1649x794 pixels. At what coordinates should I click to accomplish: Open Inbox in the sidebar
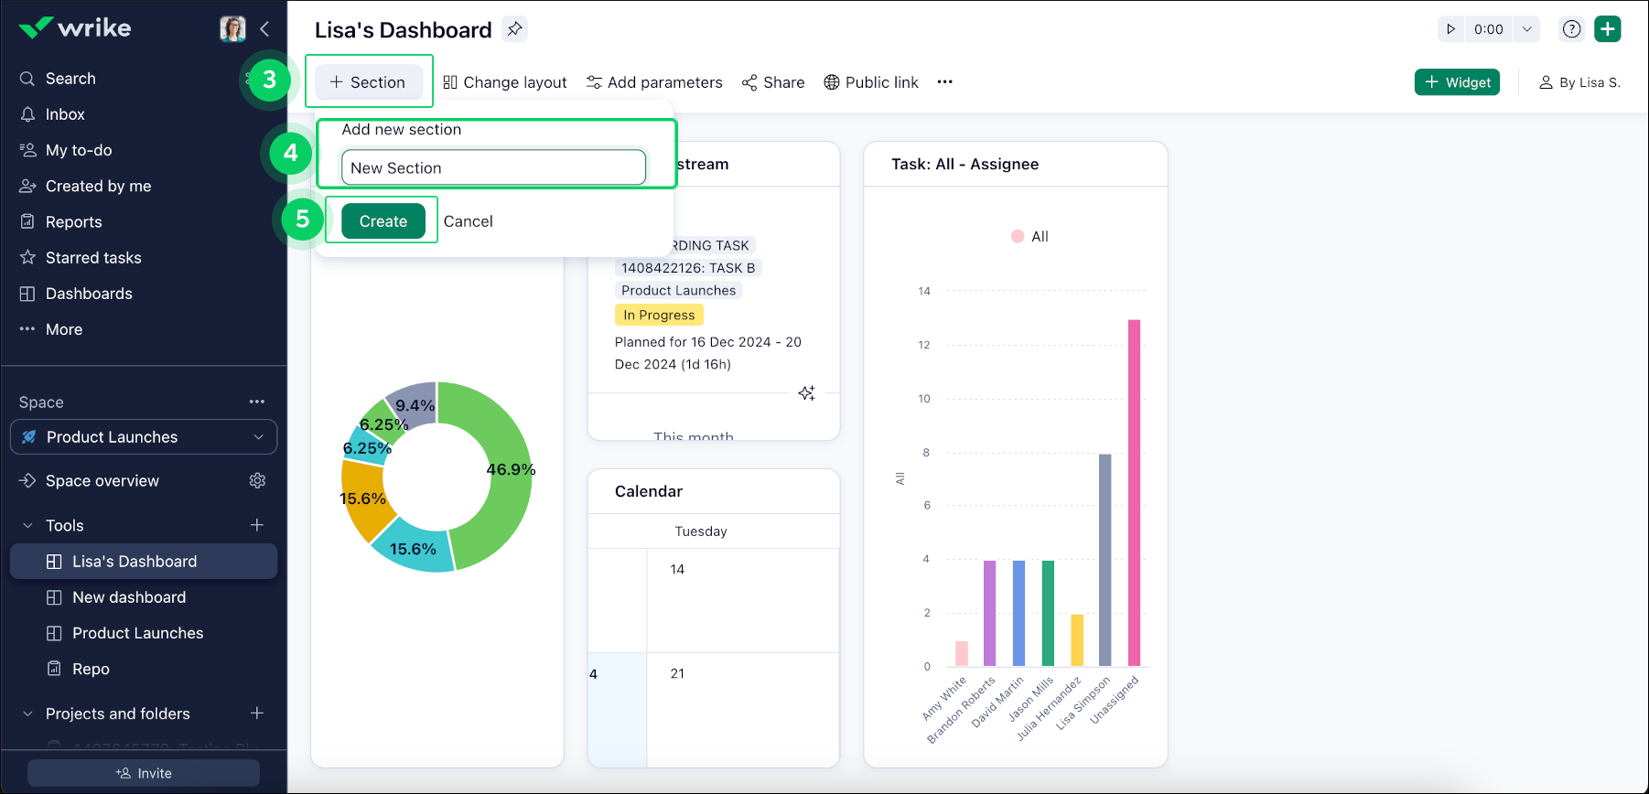65,114
